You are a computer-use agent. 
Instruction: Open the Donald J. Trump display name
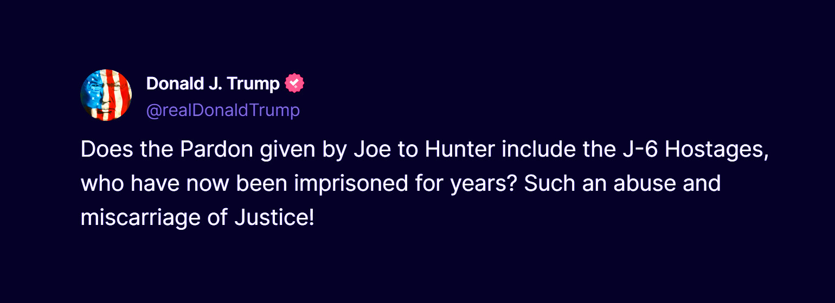coord(213,83)
